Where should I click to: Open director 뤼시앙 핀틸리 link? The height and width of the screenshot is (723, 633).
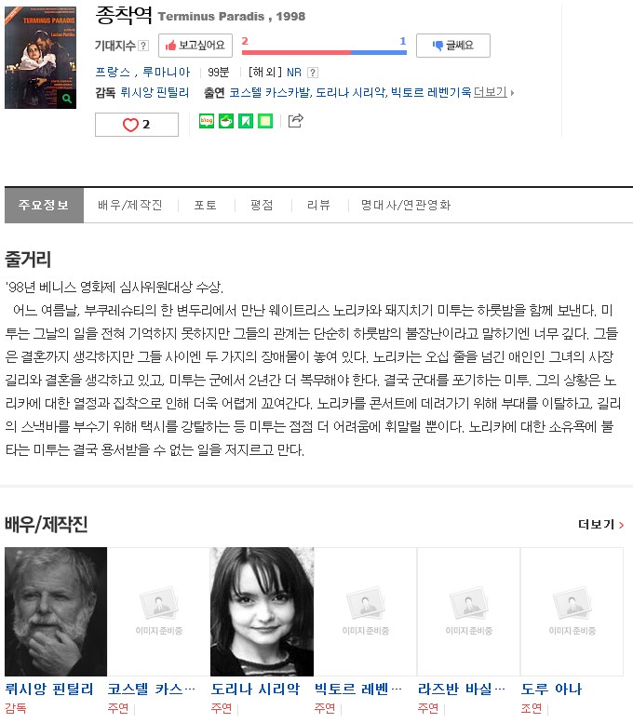click(x=155, y=92)
